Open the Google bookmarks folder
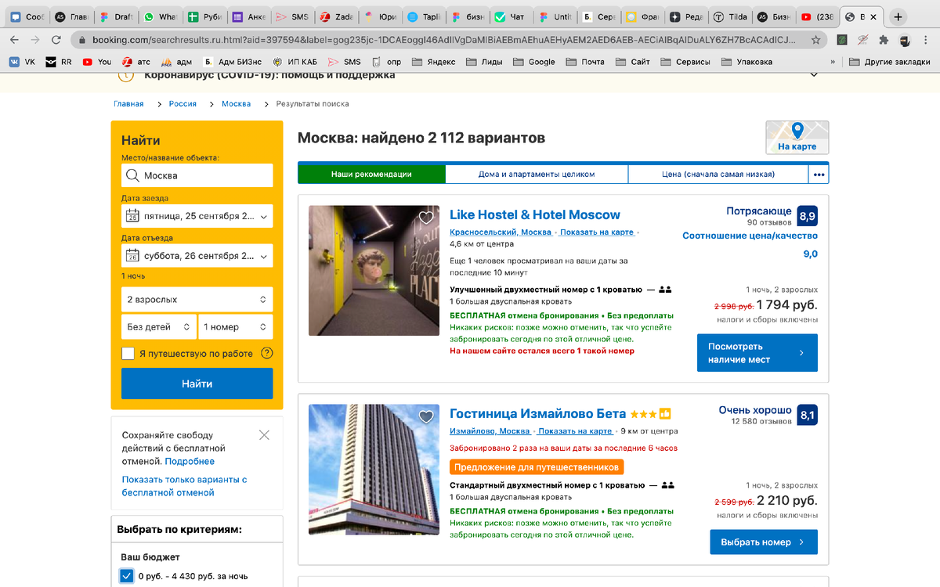Image resolution: width=940 pixels, height=587 pixels. pos(533,62)
